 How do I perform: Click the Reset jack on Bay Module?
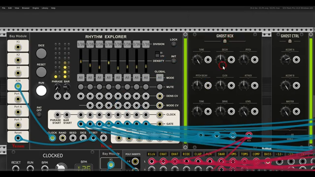(18, 138)
